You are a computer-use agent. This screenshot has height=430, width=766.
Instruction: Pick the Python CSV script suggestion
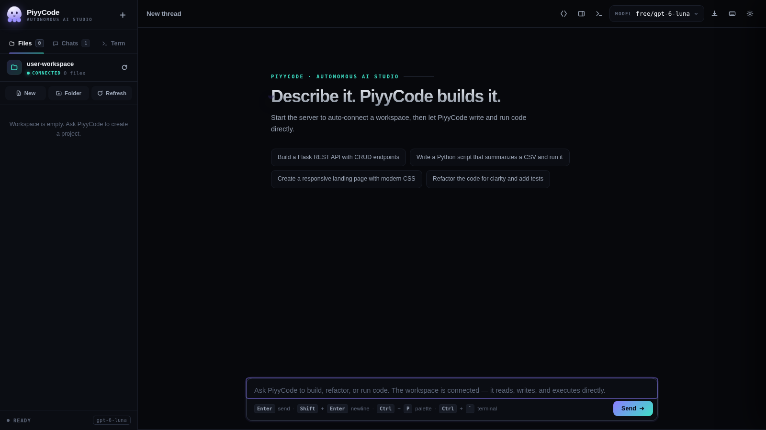click(490, 157)
